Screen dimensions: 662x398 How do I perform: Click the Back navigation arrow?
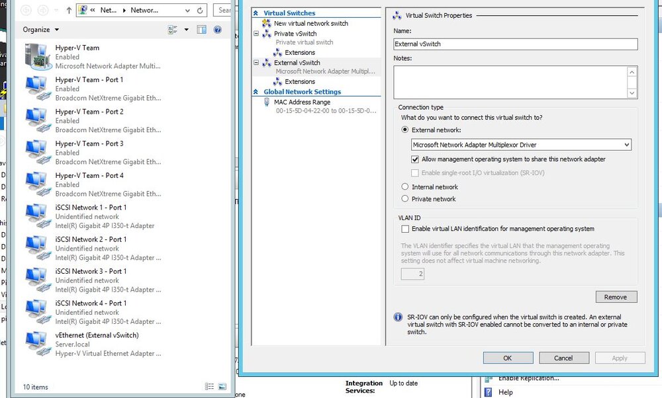[26, 11]
